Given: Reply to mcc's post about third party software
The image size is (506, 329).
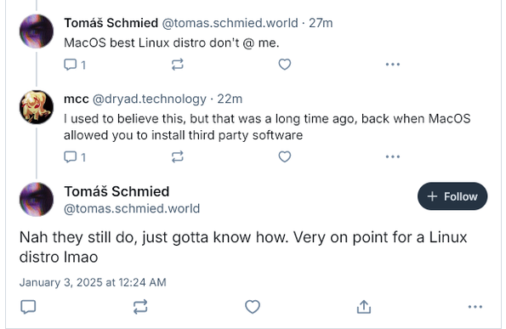Looking at the screenshot, I should click(75, 157).
